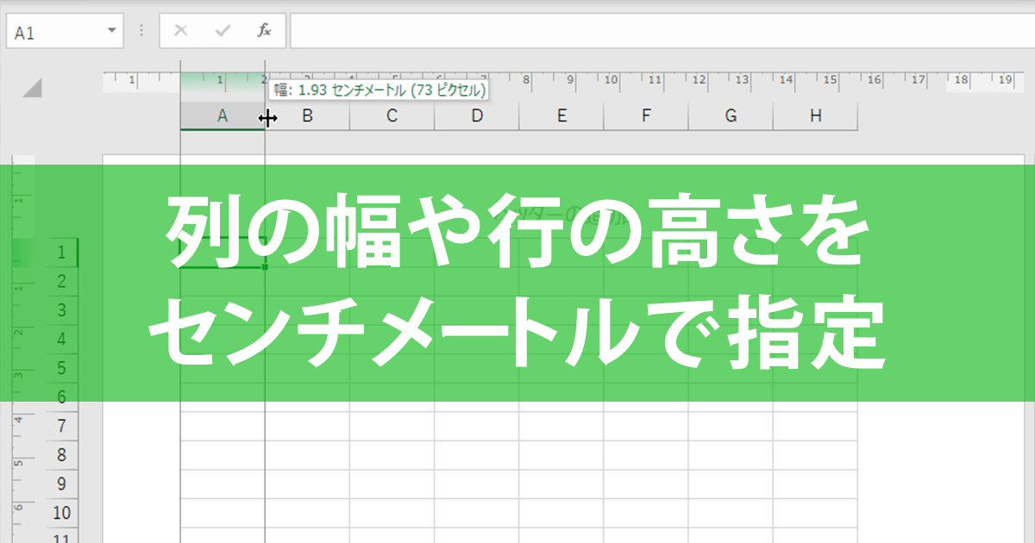1035x543 pixels.
Task: Select row 7 header
Action: pos(61,426)
